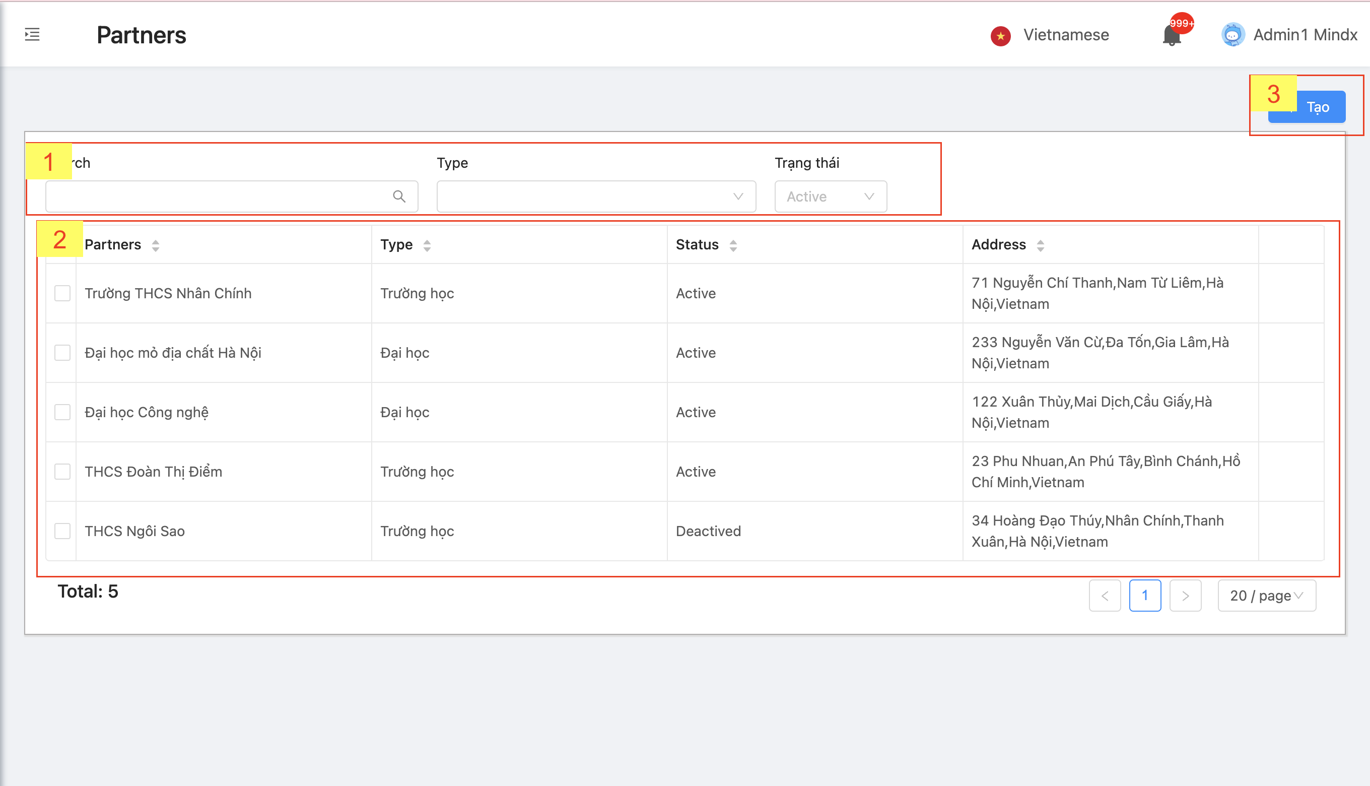Viewport: 1370px width, 786px height.
Task: Go to pagination page 1
Action: [x=1144, y=596]
